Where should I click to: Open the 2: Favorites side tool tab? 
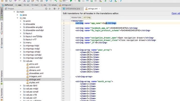(2, 95)
